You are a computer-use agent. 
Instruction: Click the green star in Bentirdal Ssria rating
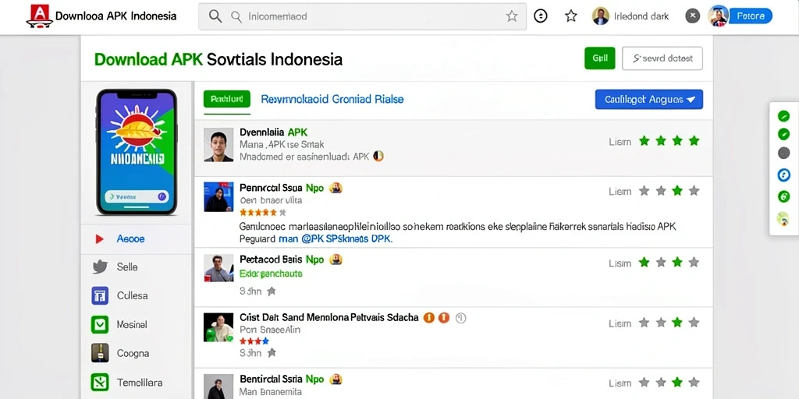(677, 382)
